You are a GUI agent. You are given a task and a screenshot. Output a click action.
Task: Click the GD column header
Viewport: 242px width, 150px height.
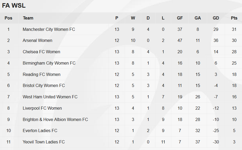216,18
